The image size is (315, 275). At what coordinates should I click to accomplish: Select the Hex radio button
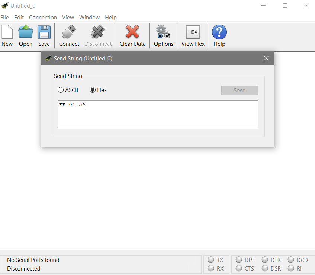93,90
